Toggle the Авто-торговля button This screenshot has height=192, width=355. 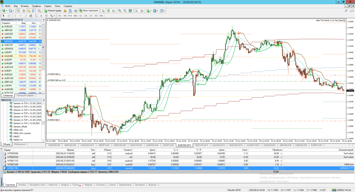[x=89, y=11]
